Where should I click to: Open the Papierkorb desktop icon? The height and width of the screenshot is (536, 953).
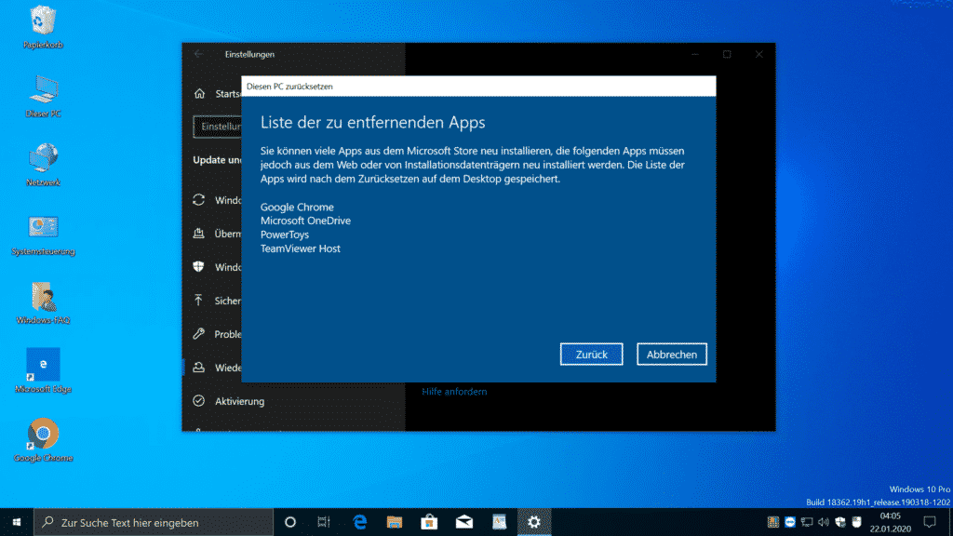[43, 27]
